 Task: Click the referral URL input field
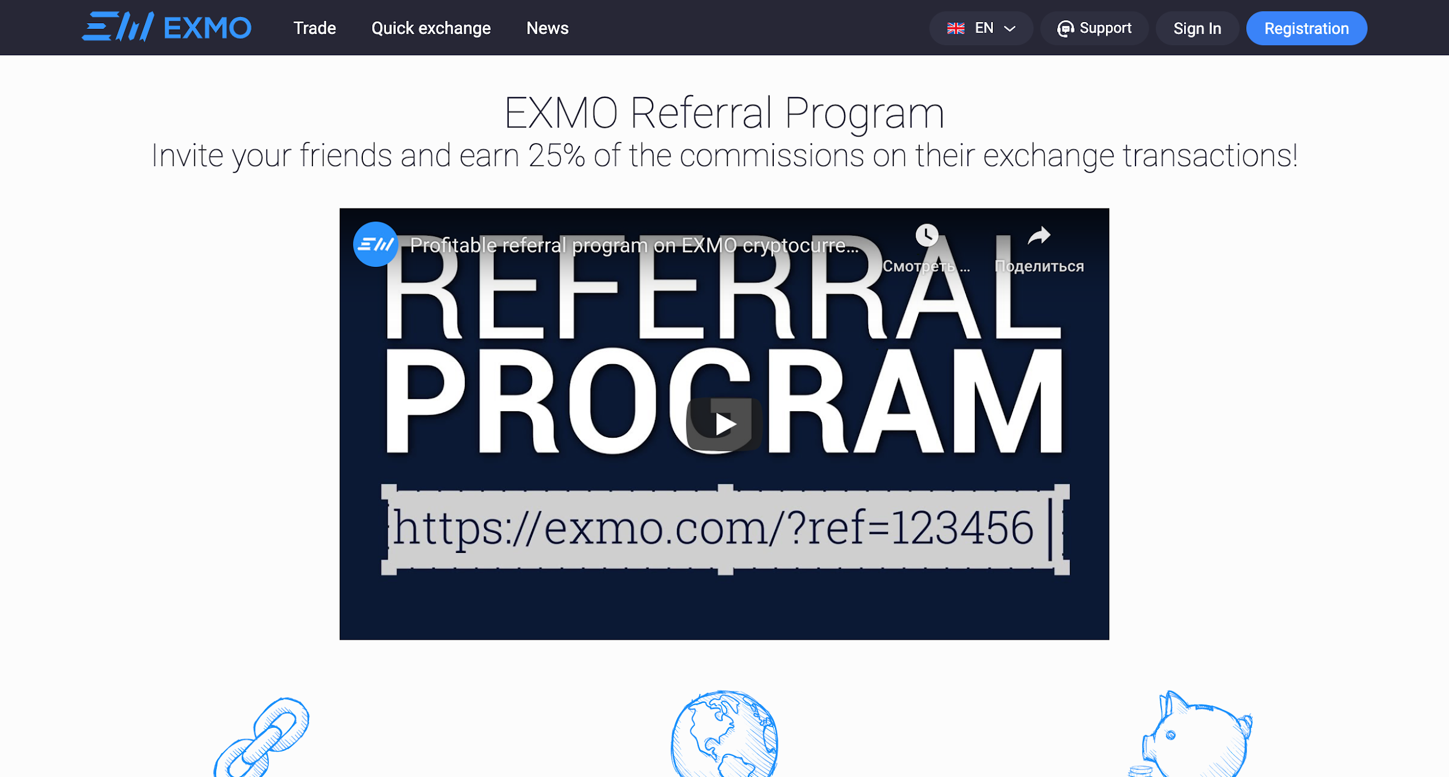pos(726,529)
